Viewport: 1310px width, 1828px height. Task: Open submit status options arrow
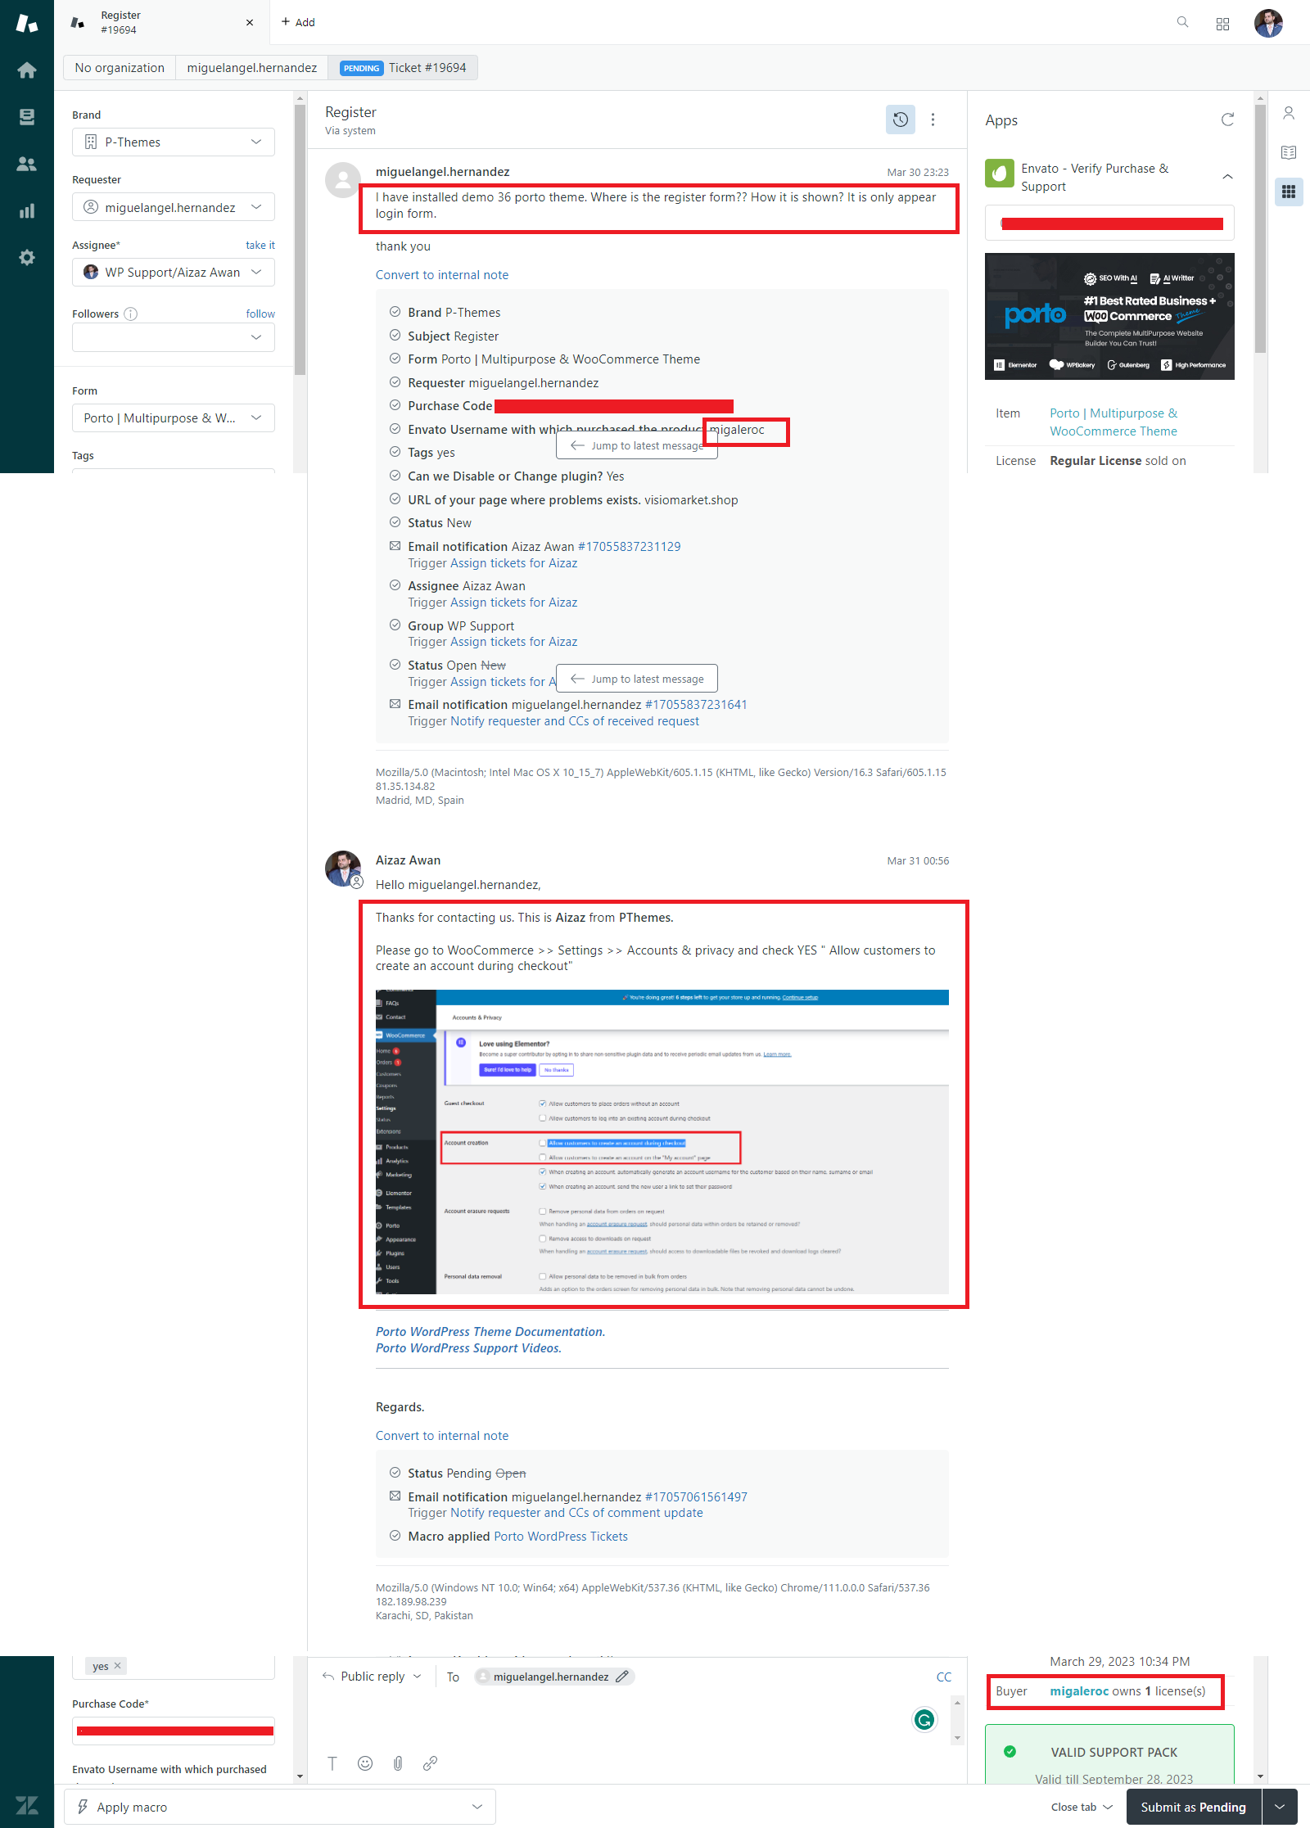tap(1280, 1807)
